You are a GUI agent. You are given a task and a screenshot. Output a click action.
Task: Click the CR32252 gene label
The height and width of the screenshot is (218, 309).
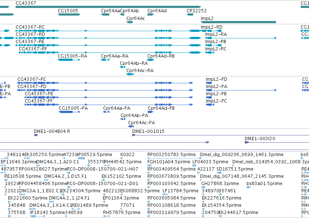pyautogui.click(x=196, y=11)
